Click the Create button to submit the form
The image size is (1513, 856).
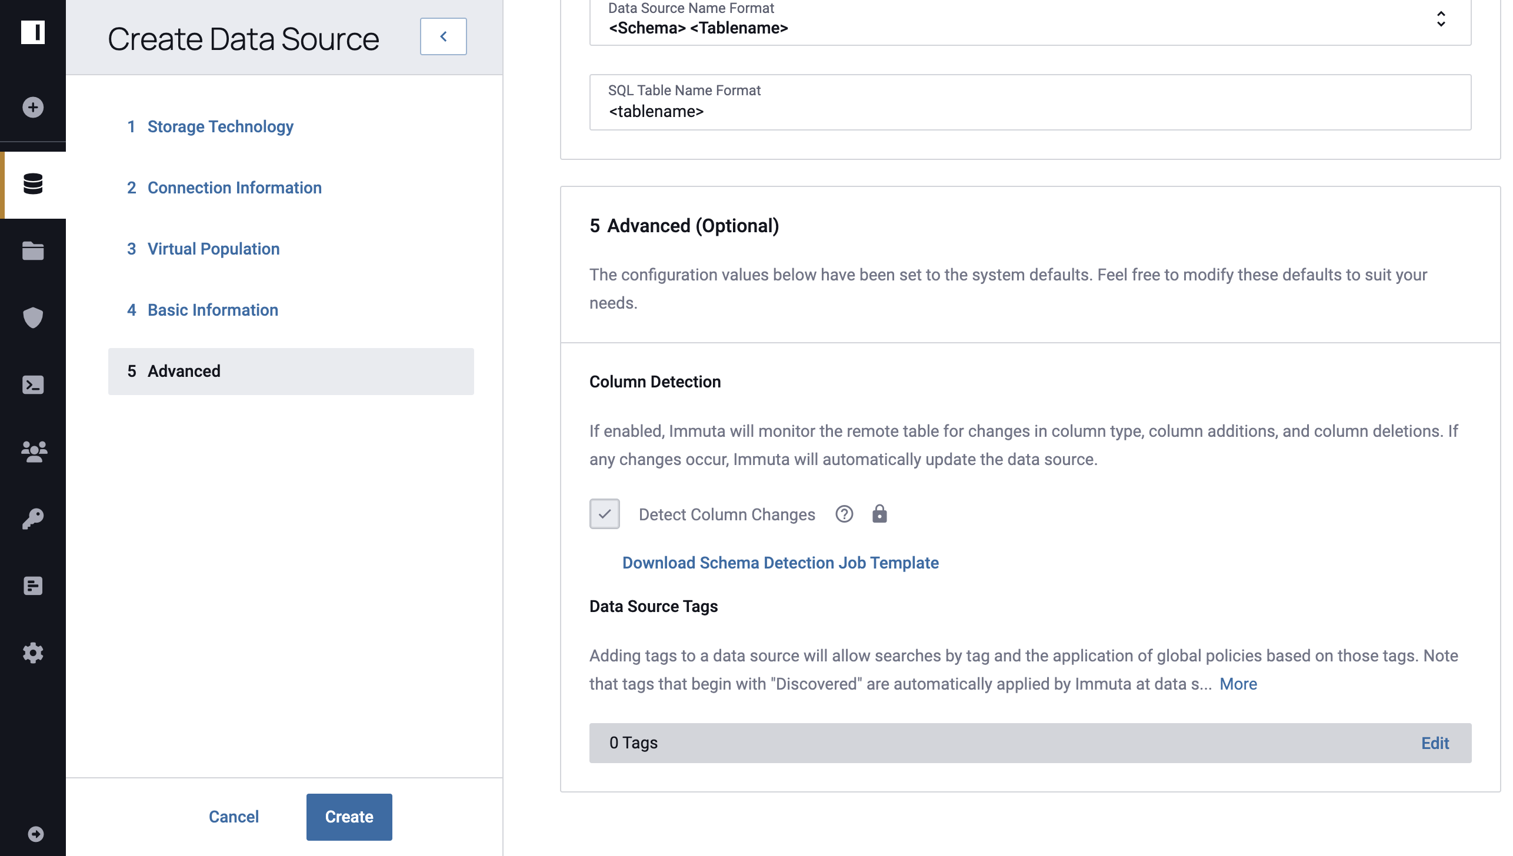point(349,817)
